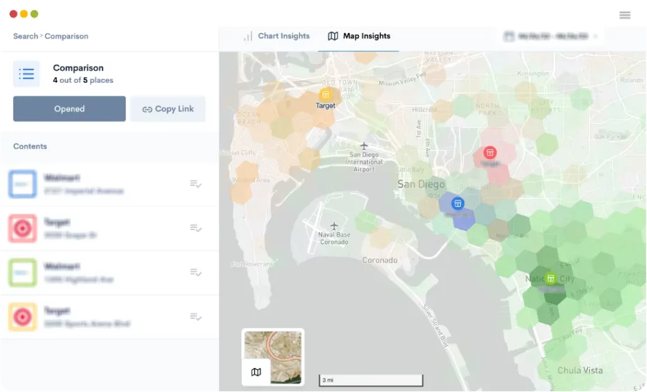Click the green store marker in National City

pos(550,278)
